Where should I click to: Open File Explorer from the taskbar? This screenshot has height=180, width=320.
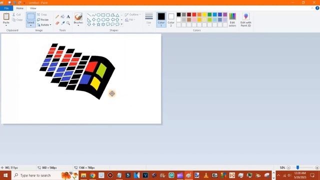pos(83,175)
